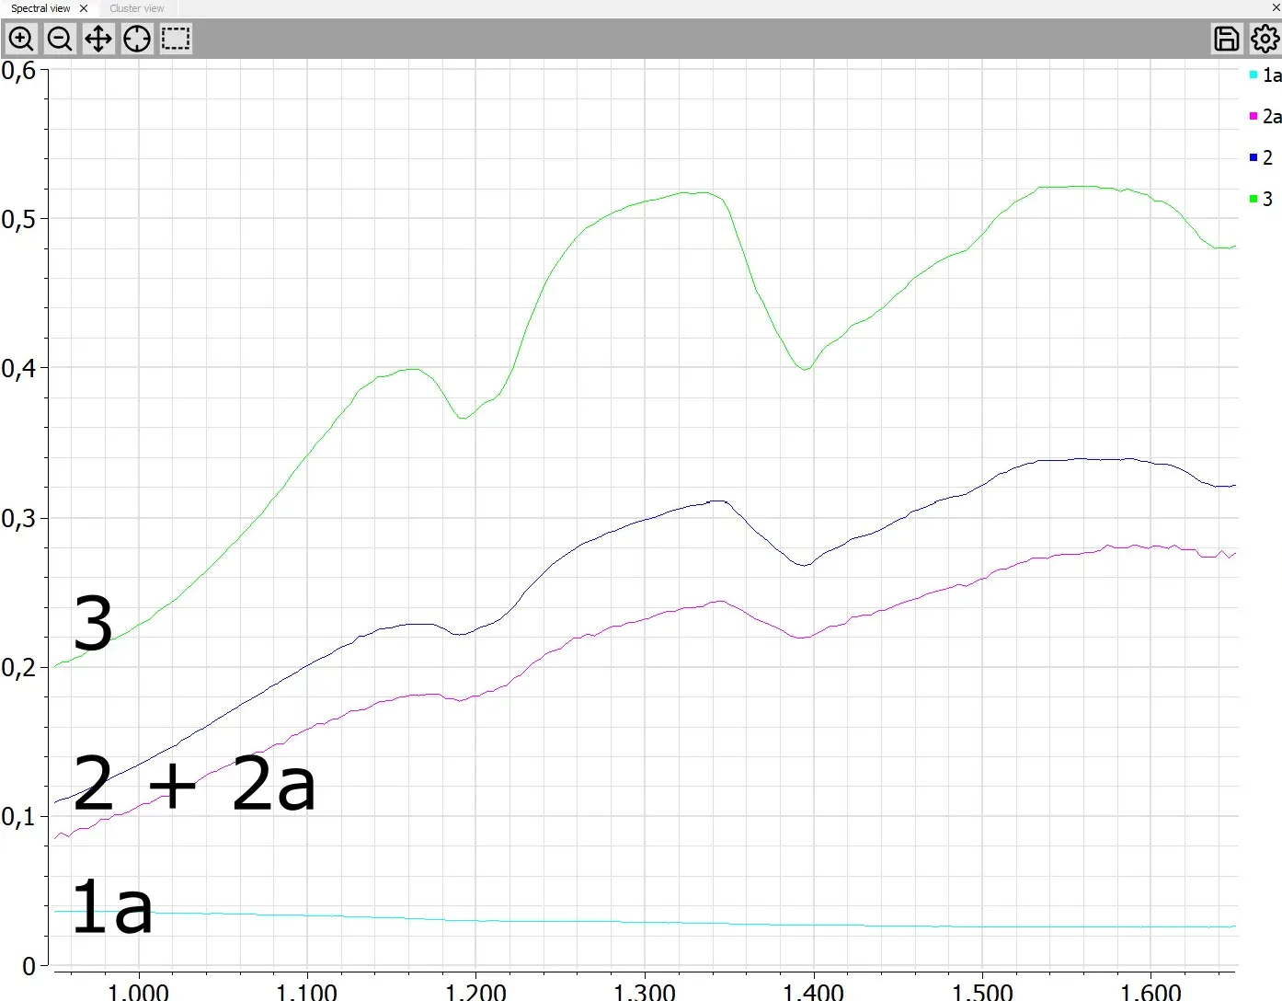Click x-axis value 1.400
Image resolution: width=1282 pixels, height=1001 pixels.
tap(813, 991)
